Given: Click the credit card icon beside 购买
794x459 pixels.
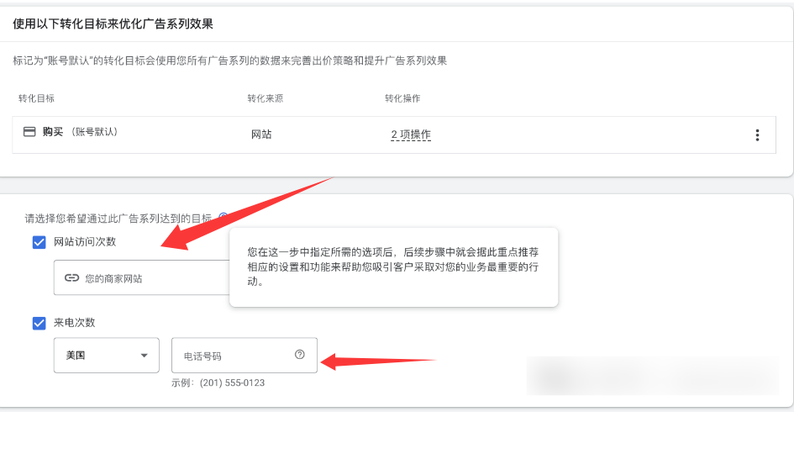Looking at the screenshot, I should (x=29, y=132).
